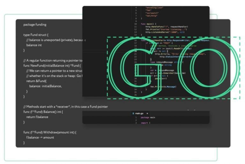
Task: Click the Go file icon beside main.go
Action: click(x=133, y=113)
